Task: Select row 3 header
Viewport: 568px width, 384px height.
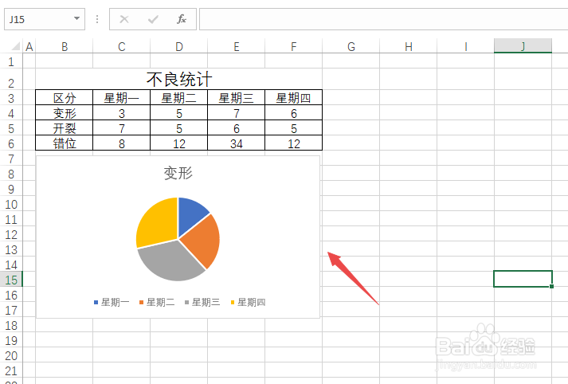Action: [x=11, y=98]
